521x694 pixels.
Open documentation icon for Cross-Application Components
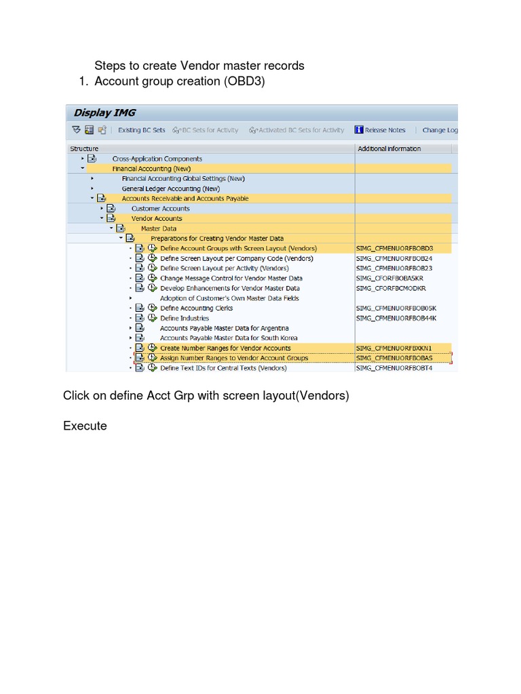pos(92,159)
